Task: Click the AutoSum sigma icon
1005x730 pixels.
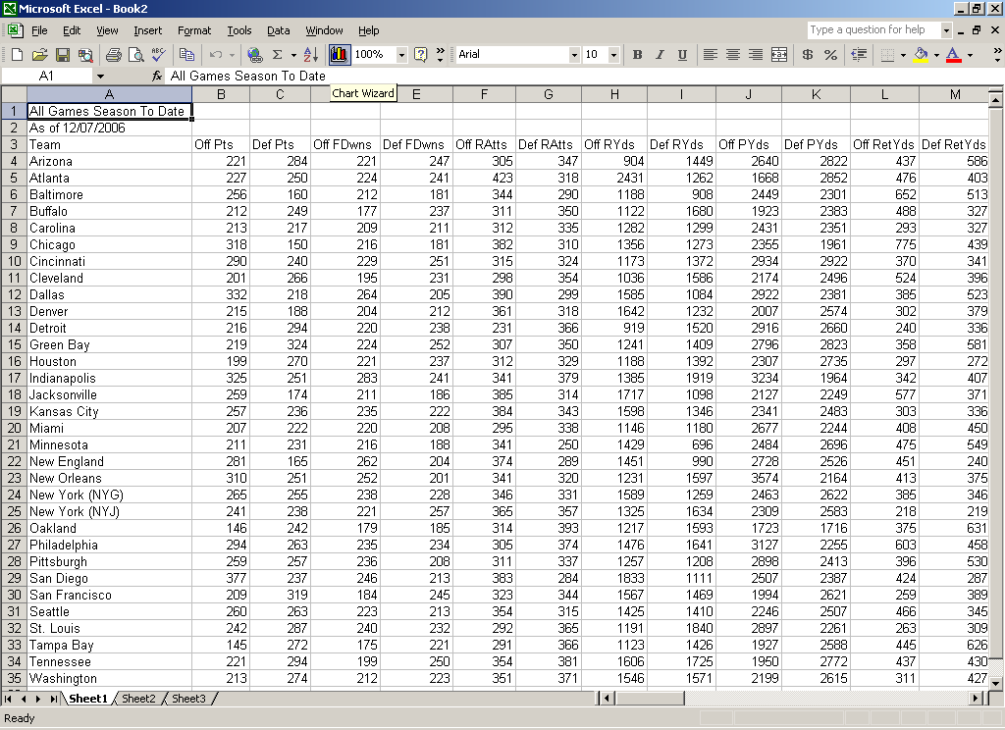Action: [x=278, y=55]
